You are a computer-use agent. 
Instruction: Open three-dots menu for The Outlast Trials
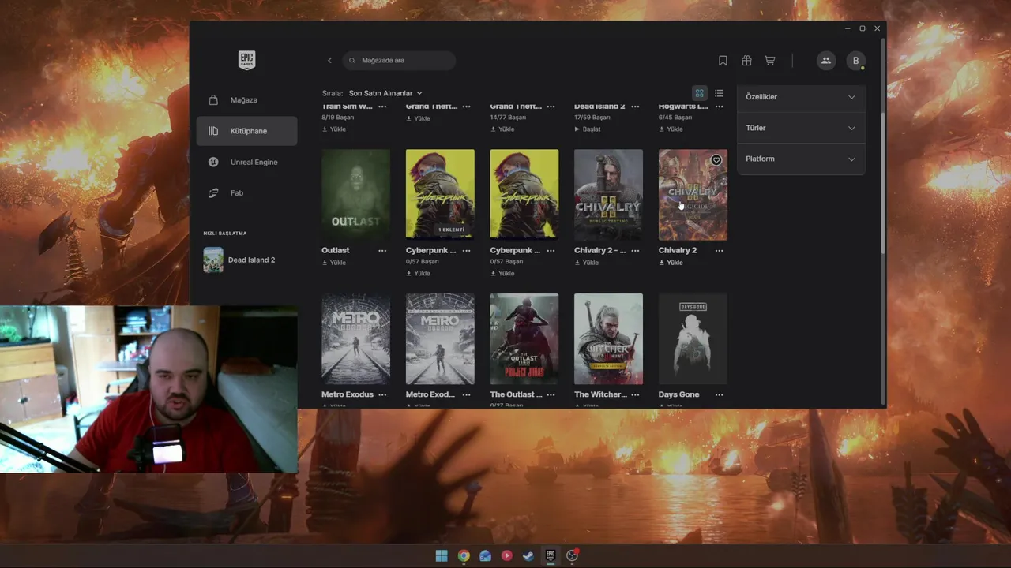point(551,394)
